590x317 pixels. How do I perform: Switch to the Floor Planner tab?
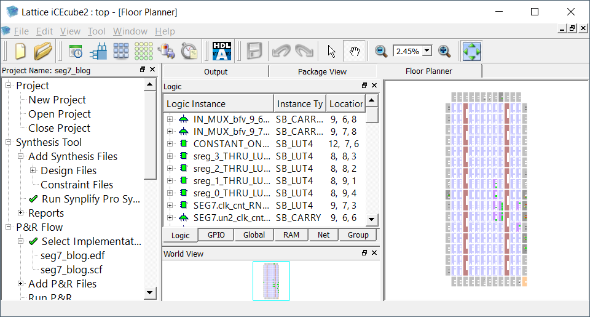pos(429,71)
